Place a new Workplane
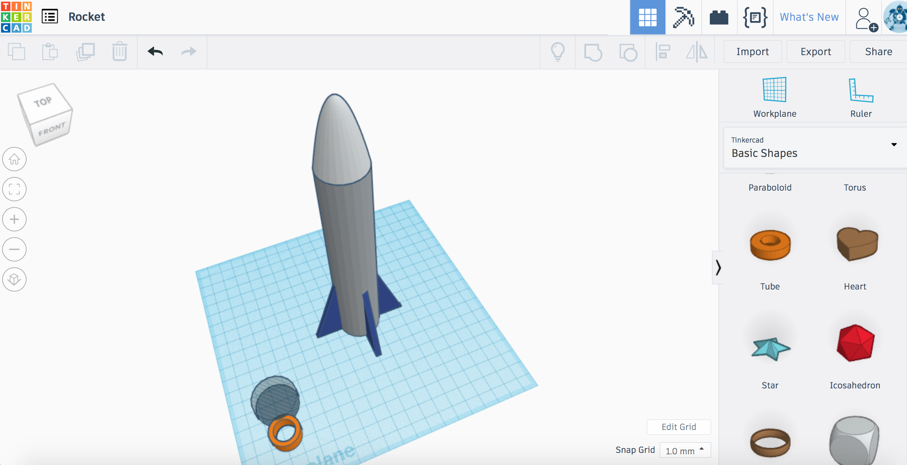The image size is (907, 465). pyautogui.click(x=774, y=96)
